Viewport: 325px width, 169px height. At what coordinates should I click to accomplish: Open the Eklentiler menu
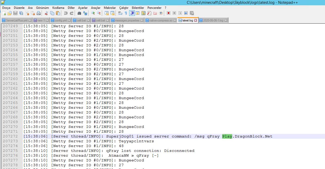138,8
